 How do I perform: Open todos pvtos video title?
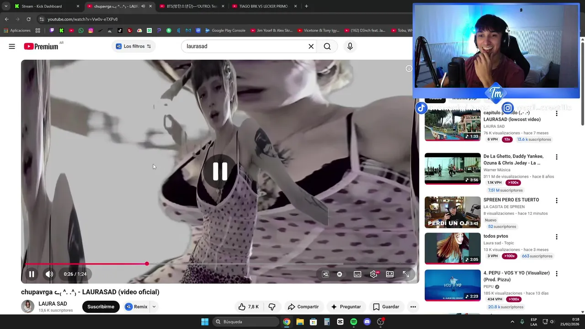(496, 236)
